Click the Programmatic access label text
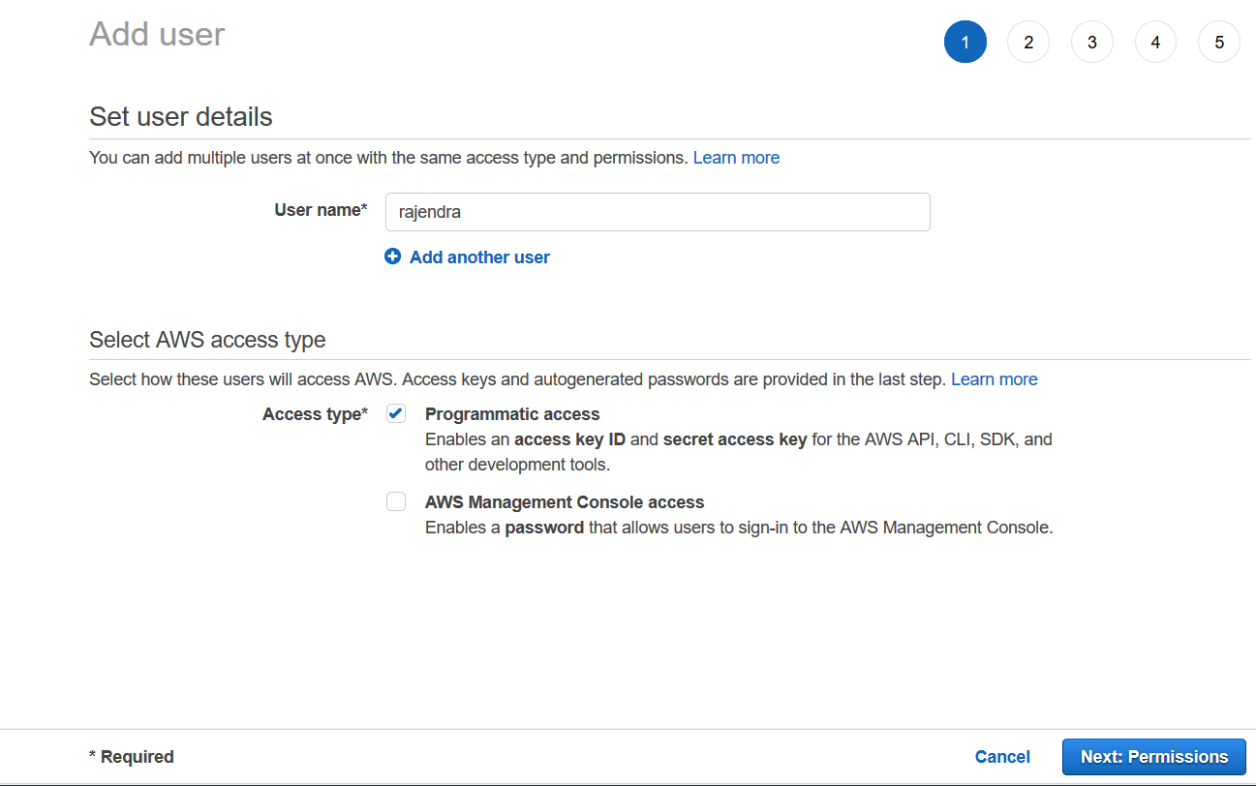This screenshot has height=786, width=1256. pyautogui.click(x=512, y=414)
